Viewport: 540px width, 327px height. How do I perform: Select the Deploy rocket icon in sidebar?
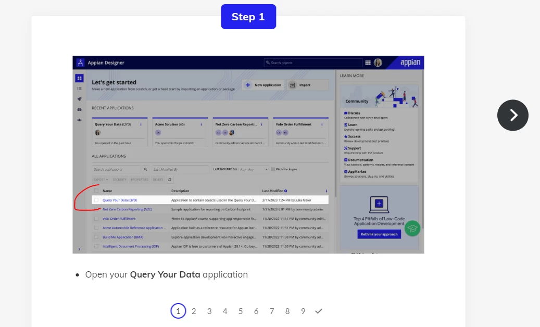pyautogui.click(x=79, y=99)
